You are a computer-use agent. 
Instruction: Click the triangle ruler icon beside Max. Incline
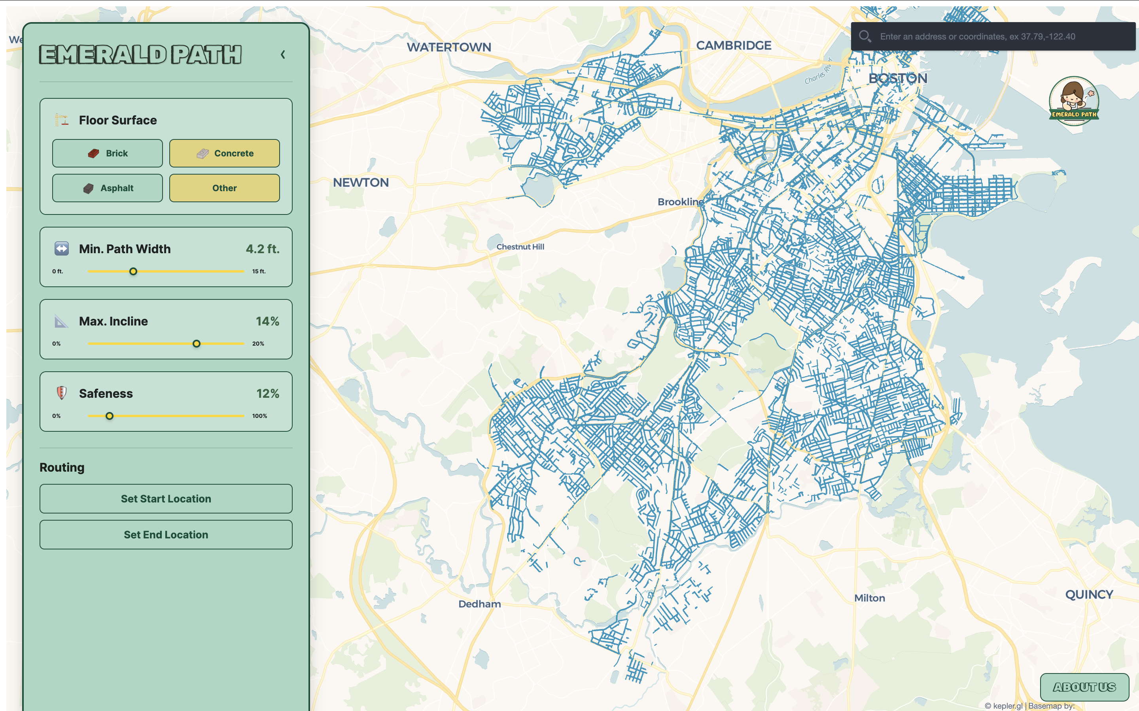62,321
